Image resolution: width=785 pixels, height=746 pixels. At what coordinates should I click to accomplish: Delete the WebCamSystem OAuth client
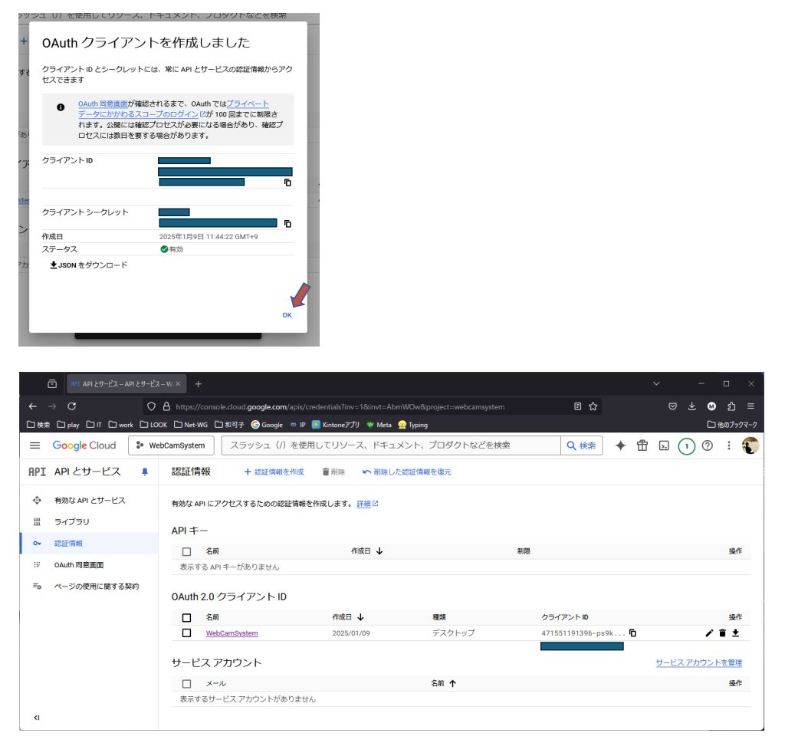pyautogui.click(x=722, y=633)
